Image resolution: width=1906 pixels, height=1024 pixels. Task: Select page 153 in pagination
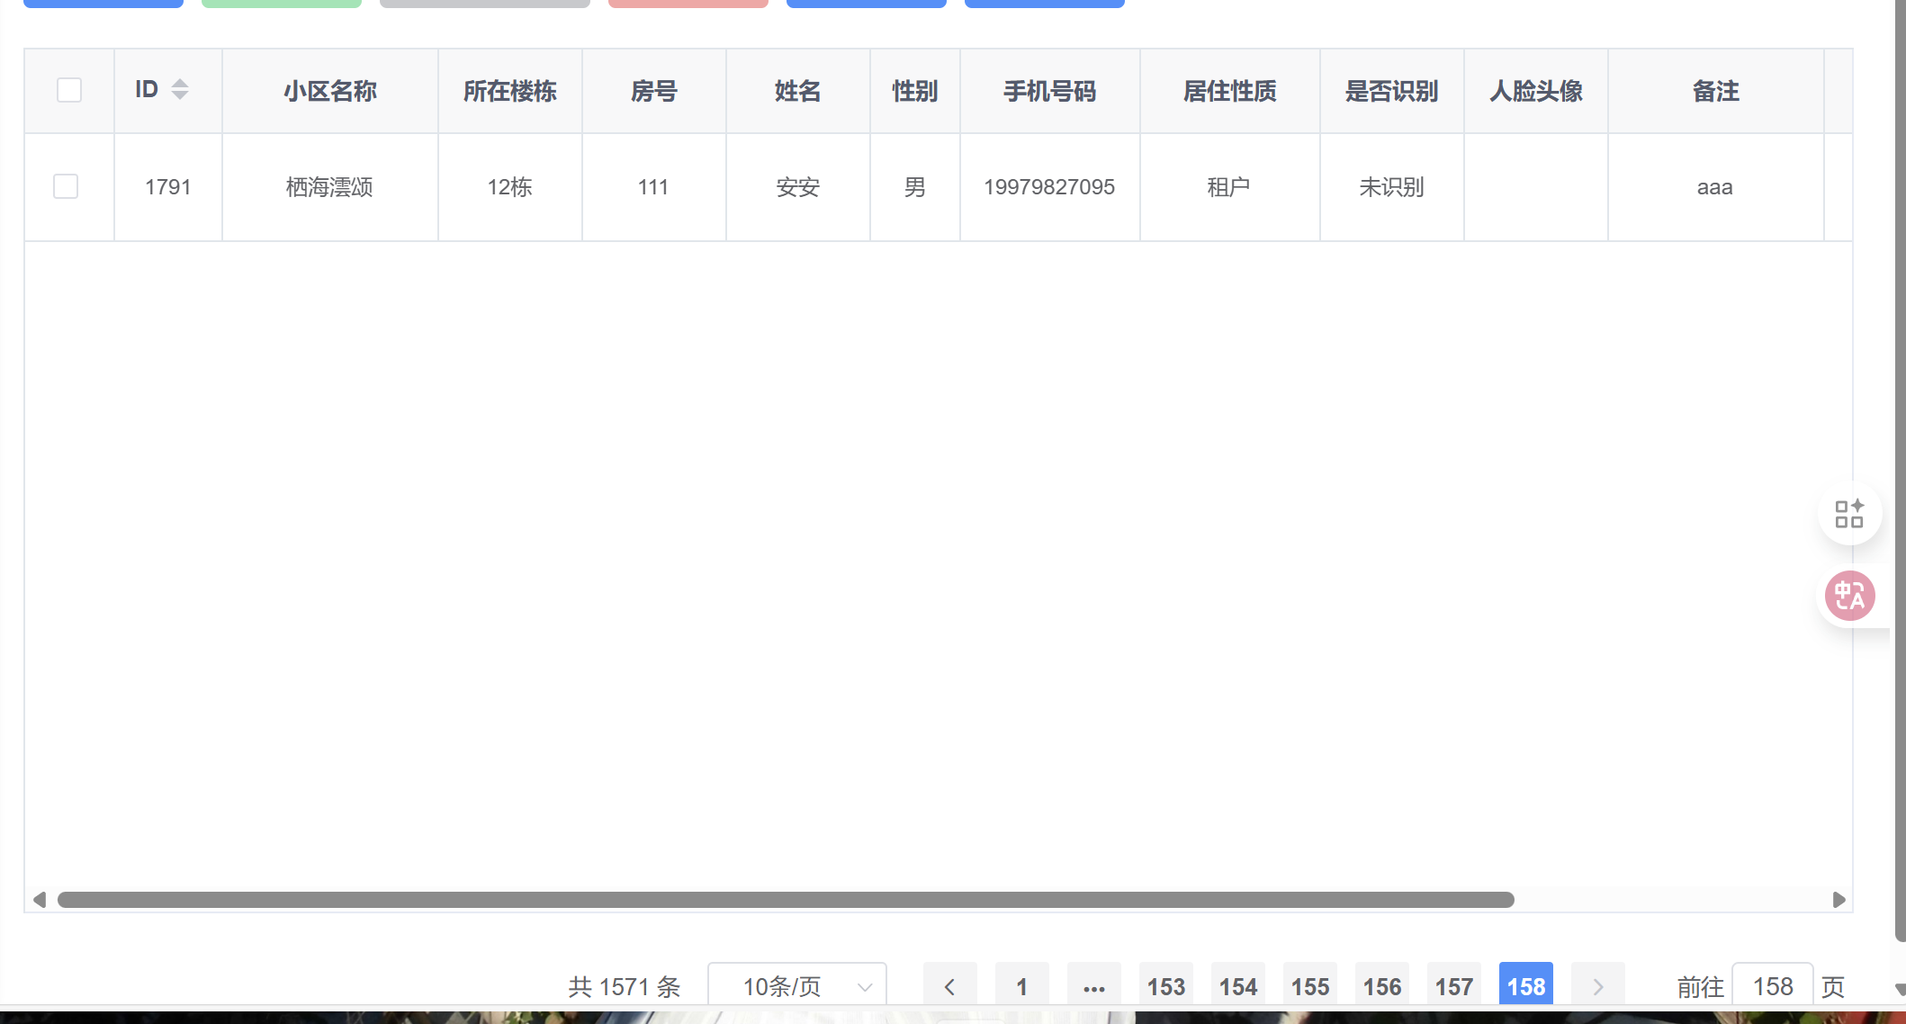click(x=1165, y=986)
